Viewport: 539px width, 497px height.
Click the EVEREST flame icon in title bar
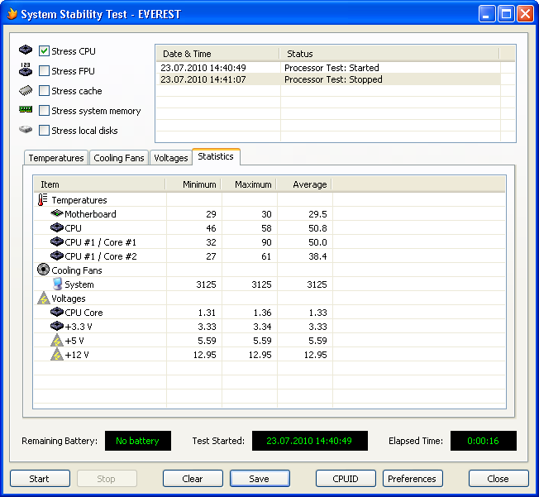10,14
